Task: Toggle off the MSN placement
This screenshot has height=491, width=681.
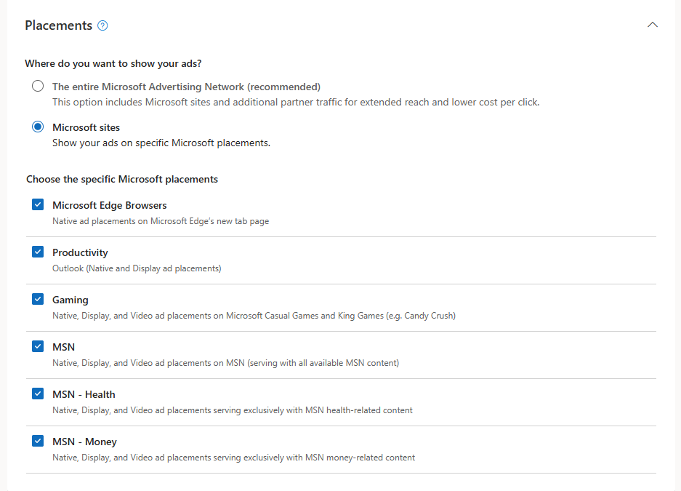Action: 37,346
